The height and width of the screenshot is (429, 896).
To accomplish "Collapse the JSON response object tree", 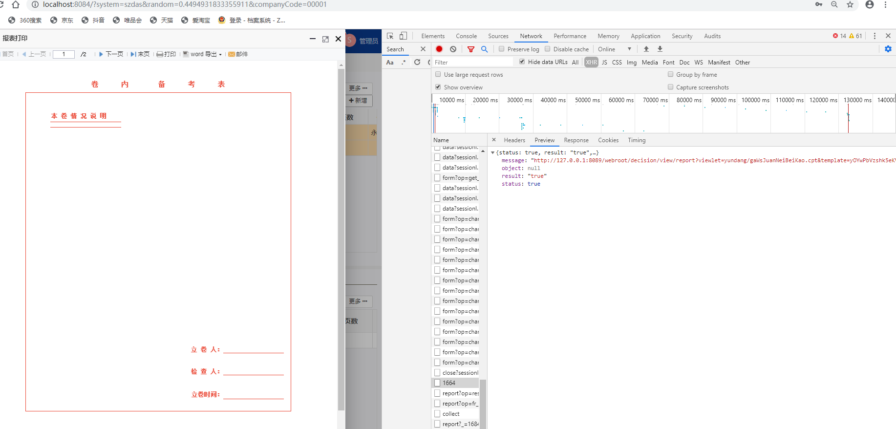I will (492, 153).
